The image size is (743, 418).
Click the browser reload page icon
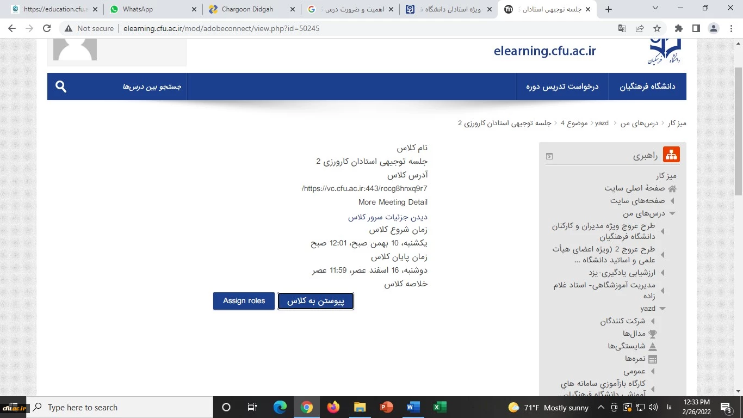coord(47,28)
